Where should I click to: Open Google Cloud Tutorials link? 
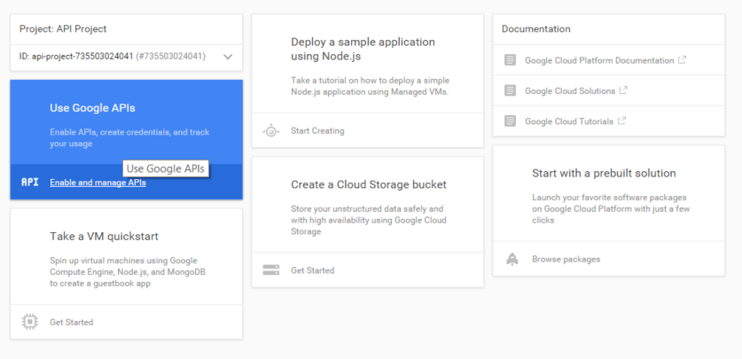569,121
